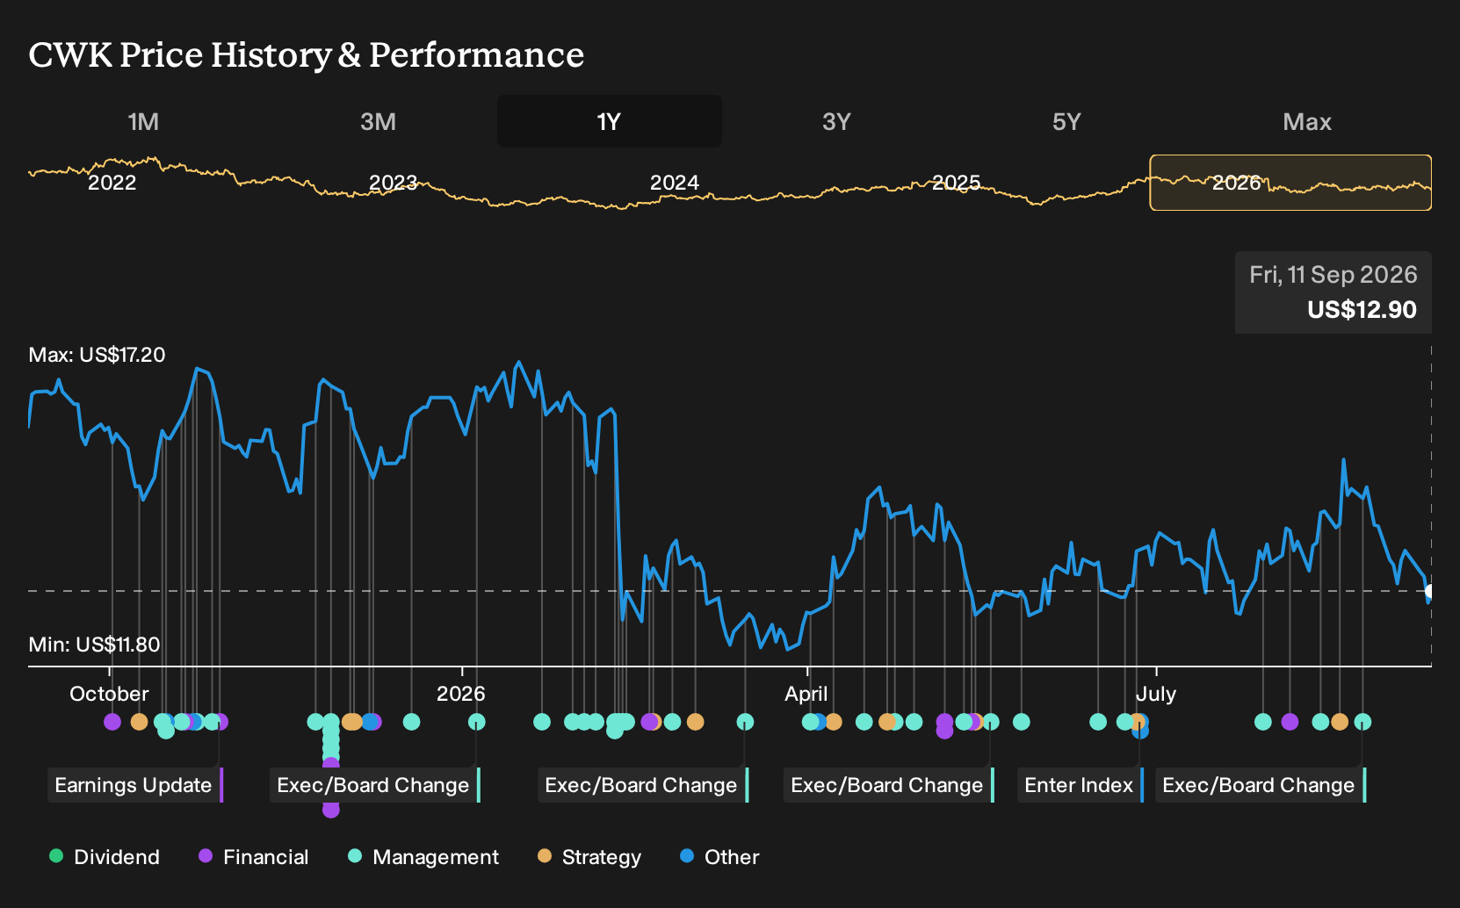Open the Enter Index event label
This screenshot has height=908, width=1460.
(1081, 785)
